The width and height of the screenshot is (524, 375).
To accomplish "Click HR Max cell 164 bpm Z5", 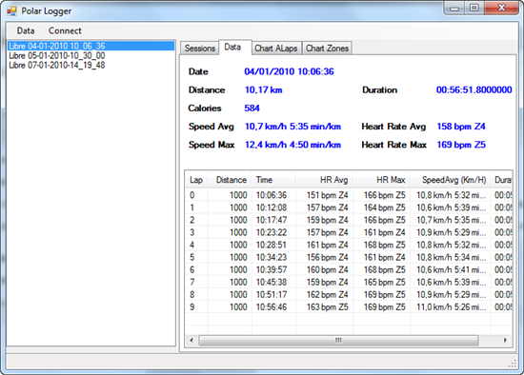I will 385,207.
